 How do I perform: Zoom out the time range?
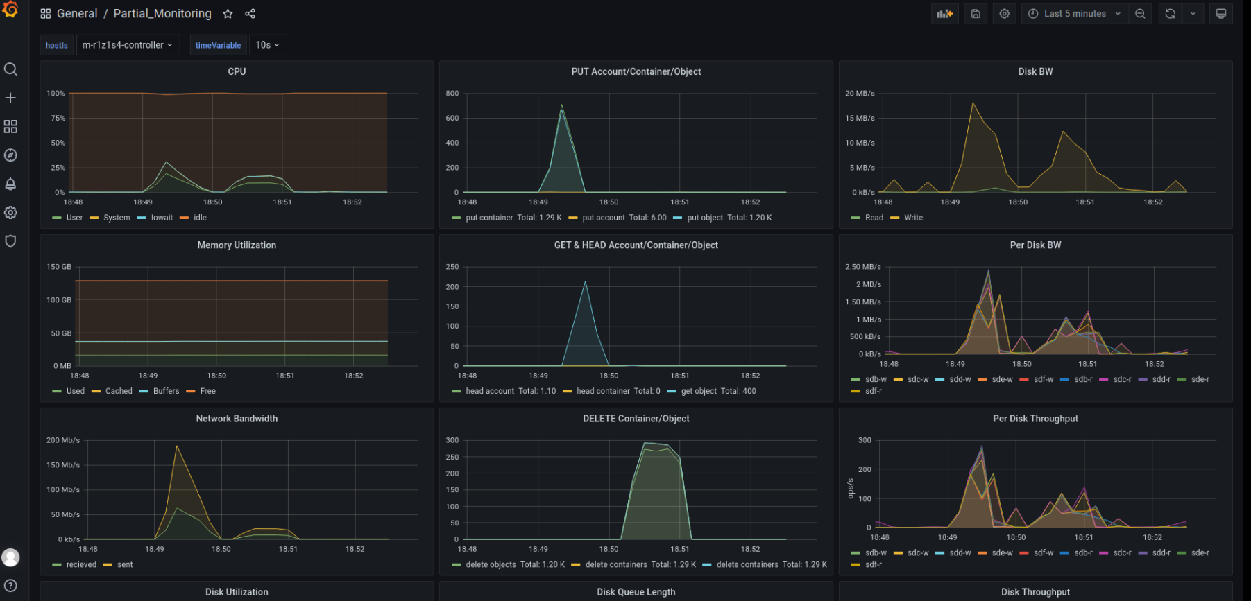[x=1140, y=14]
